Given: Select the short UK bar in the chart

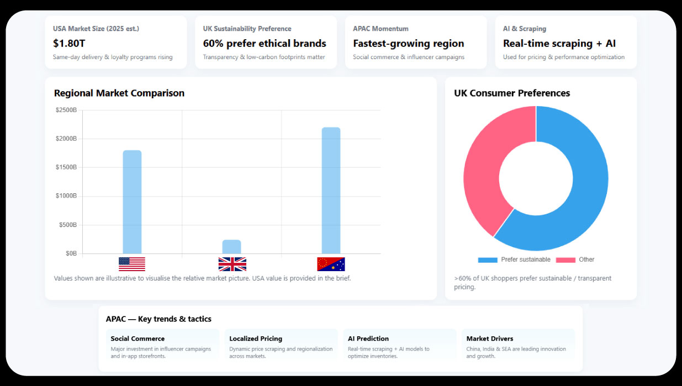Looking at the screenshot, I should pos(231,247).
